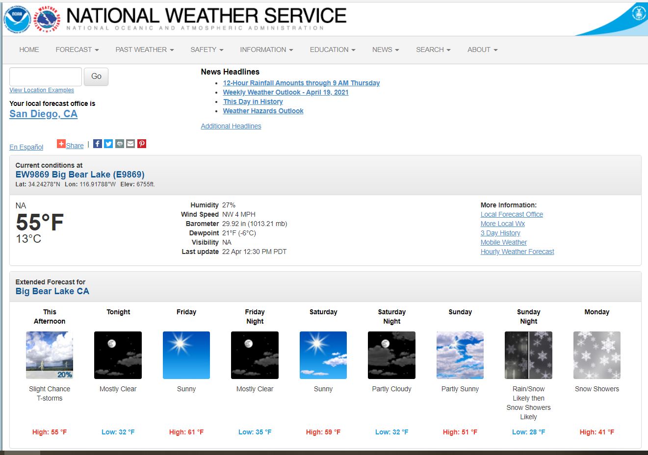Share page via Twitter icon

pyautogui.click(x=108, y=144)
